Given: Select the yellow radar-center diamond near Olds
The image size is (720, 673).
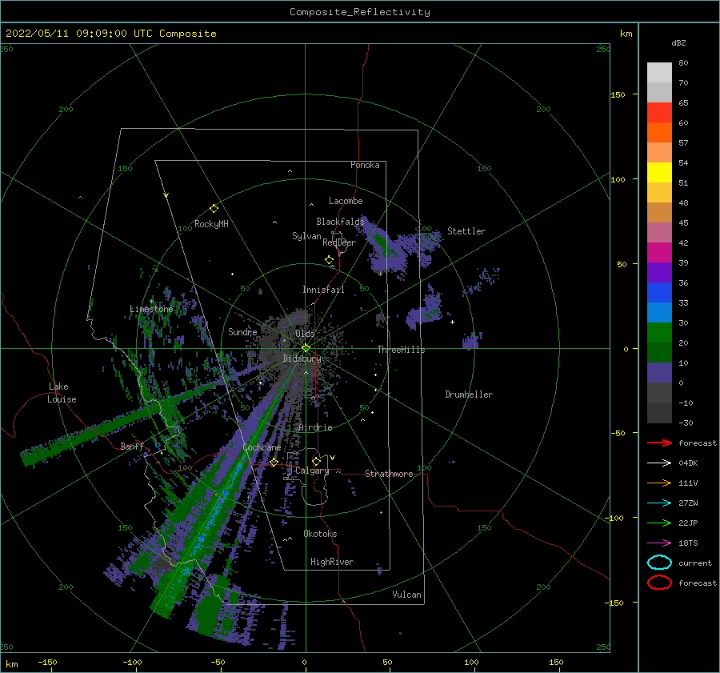Looking at the screenshot, I should coord(306,348).
